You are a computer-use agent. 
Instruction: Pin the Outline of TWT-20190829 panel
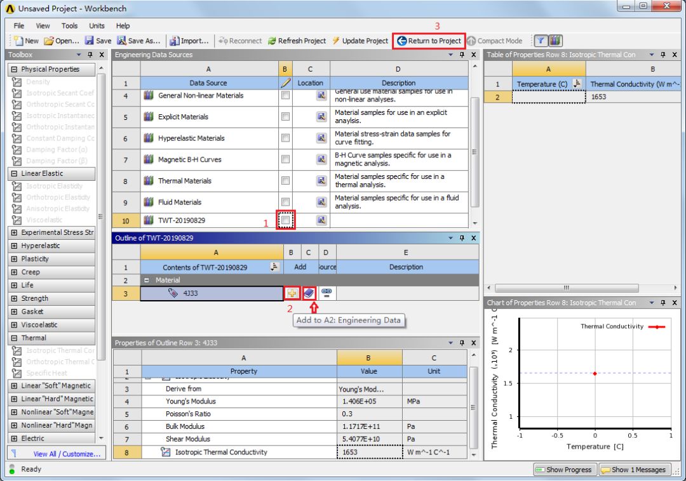(x=462, y=238)
